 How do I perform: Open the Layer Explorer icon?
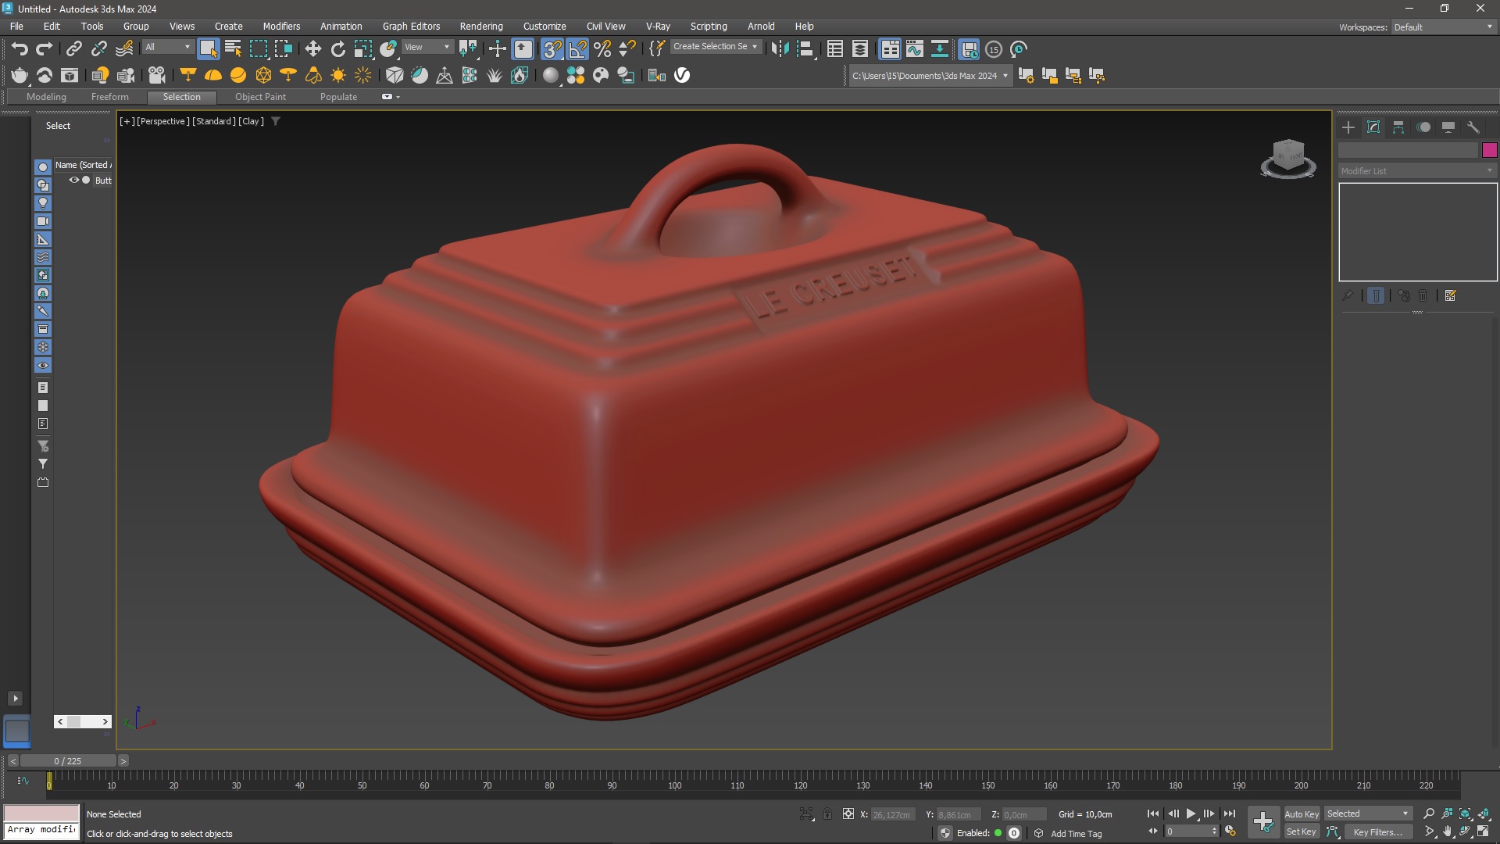(x=860, y=49)
